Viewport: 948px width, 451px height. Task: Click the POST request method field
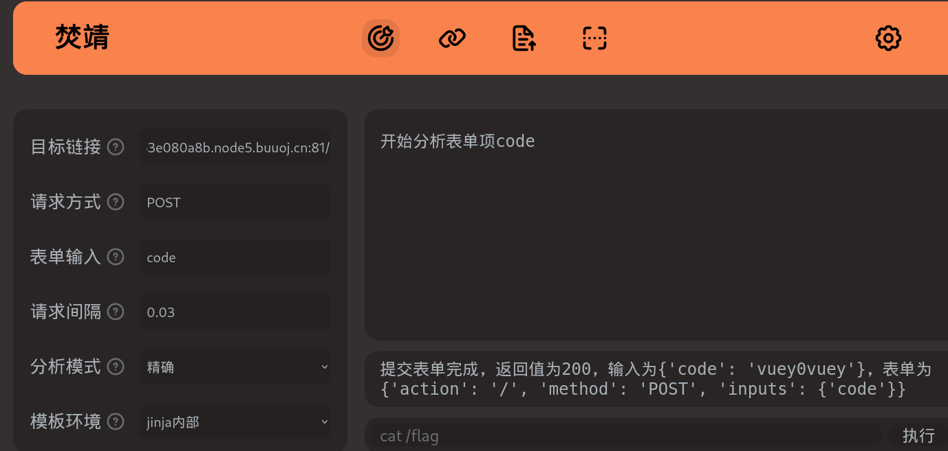(235, 203)
